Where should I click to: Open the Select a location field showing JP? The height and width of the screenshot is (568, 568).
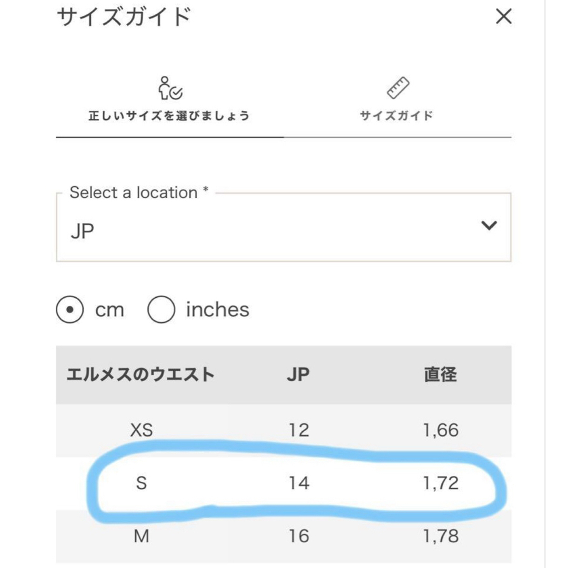click(x=283, y=227)
